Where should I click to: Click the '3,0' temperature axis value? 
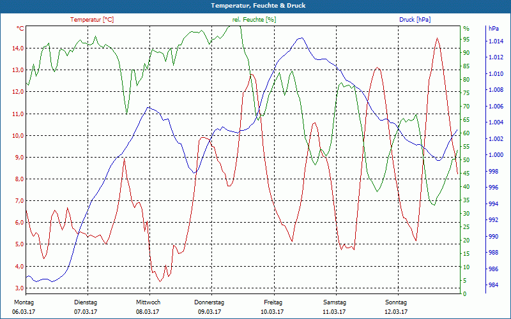coord(19,288)
